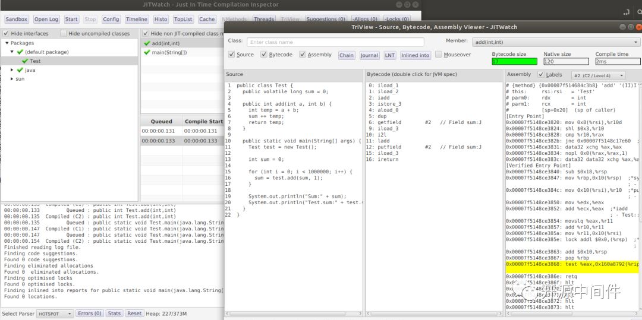Open the Select Parser HOTSPOT dropdown
This screenshot has height=320, width=642.
(x=55, y=313)
